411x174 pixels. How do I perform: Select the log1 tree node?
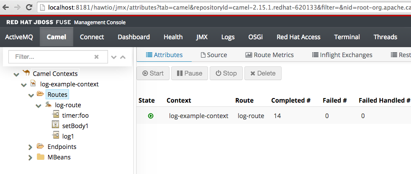click(68, 136)
